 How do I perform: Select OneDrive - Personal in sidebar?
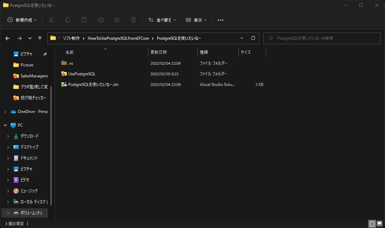click(x=29, y=112)
